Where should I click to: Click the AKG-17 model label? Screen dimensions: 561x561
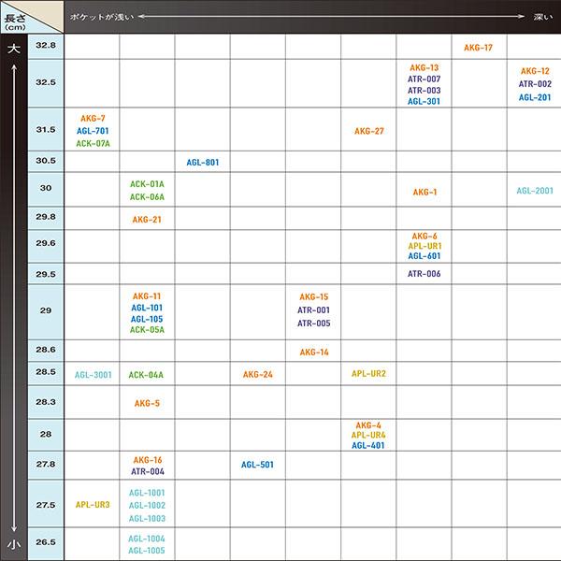[x=479, y=48]
